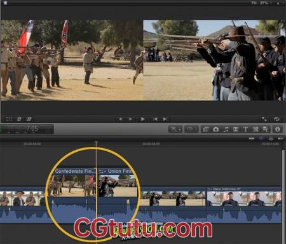Show the Inspector with the i button

[278, 129]
